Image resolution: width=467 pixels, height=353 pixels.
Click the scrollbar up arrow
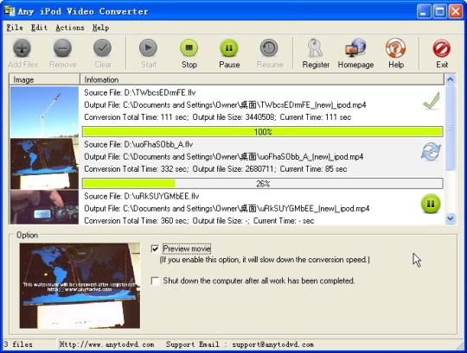(x=450, y=79)
